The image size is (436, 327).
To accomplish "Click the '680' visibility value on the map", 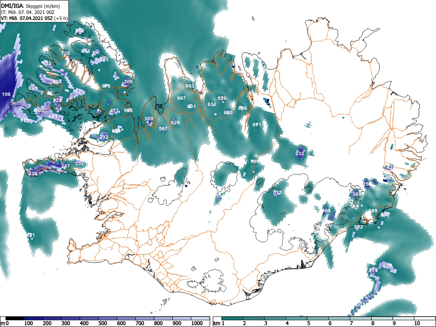I will [228, 112].
